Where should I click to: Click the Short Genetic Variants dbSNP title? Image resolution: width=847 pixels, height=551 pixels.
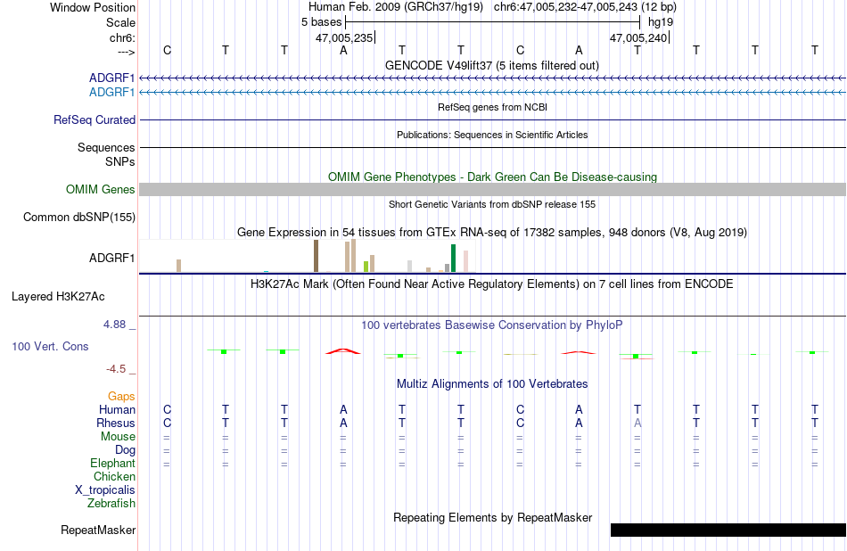click(492, 204)
